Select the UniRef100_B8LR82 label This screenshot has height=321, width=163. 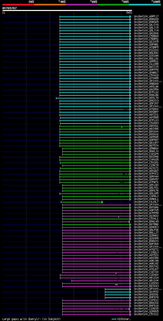pos(146,53)
